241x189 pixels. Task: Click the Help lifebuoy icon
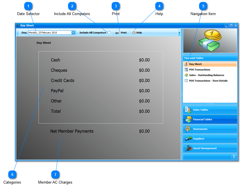(134, 32)
